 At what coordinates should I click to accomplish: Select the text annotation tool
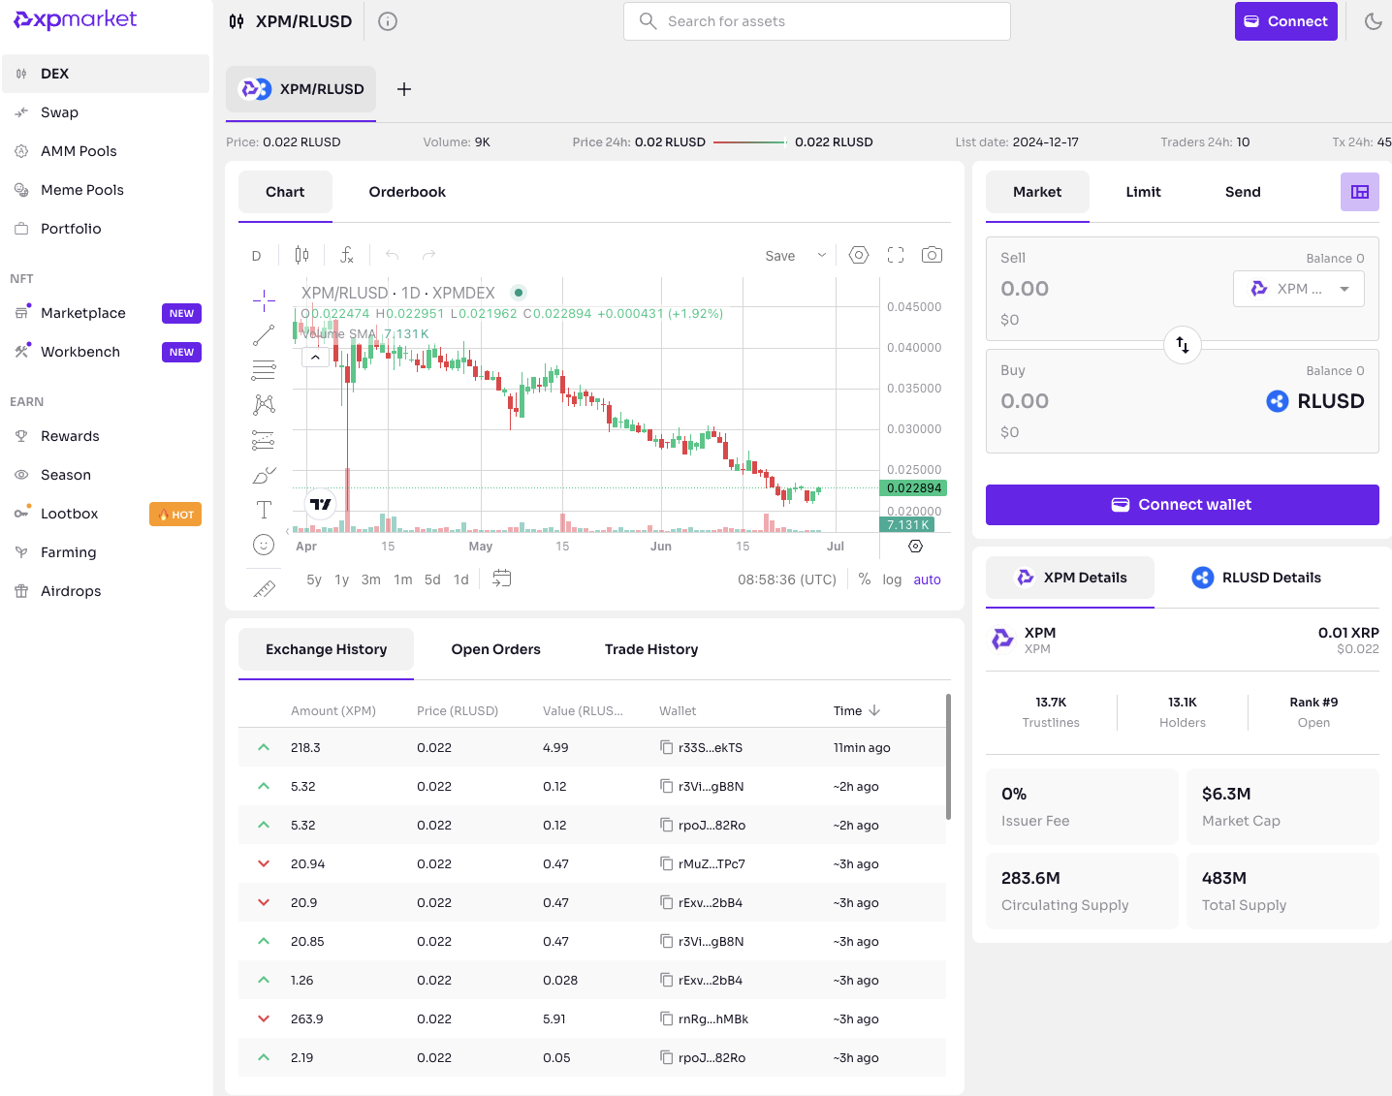[x=264, y=510]
